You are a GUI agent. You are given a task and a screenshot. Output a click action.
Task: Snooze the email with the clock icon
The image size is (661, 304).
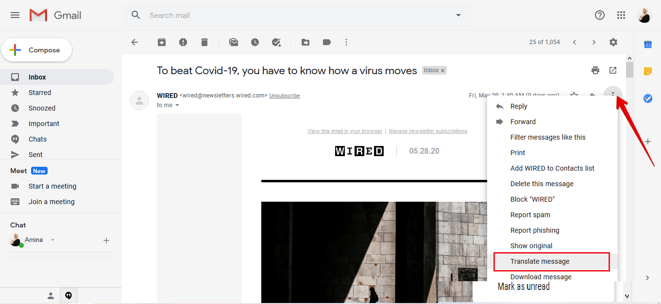255,42
